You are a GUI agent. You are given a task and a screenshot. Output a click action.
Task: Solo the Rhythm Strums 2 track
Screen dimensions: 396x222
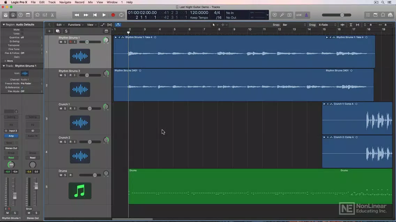point(65,75)
